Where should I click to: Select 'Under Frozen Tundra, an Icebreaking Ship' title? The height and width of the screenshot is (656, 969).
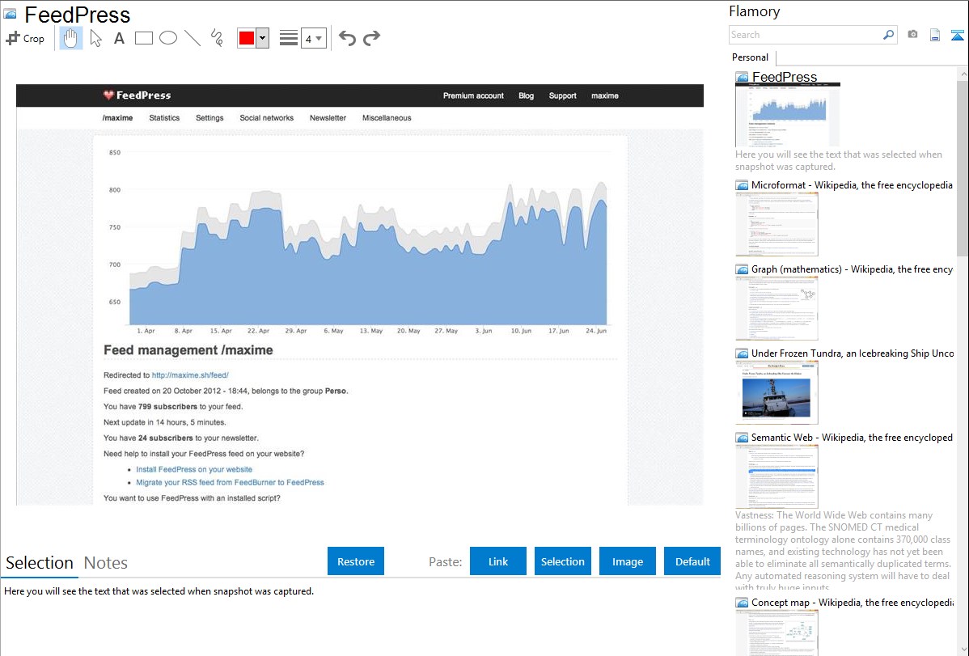click(853, 353)
